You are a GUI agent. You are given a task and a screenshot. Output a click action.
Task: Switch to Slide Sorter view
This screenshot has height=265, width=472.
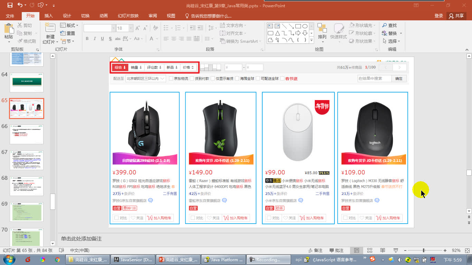pyautogui.click(x=369, y=251)
